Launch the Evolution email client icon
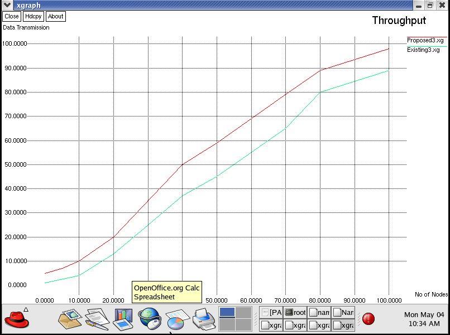The height and width of the screenshot is (335, 450). (70, 319)
